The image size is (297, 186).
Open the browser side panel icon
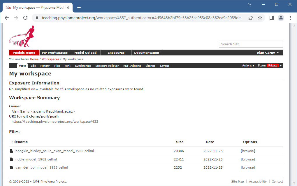[271, 18]
